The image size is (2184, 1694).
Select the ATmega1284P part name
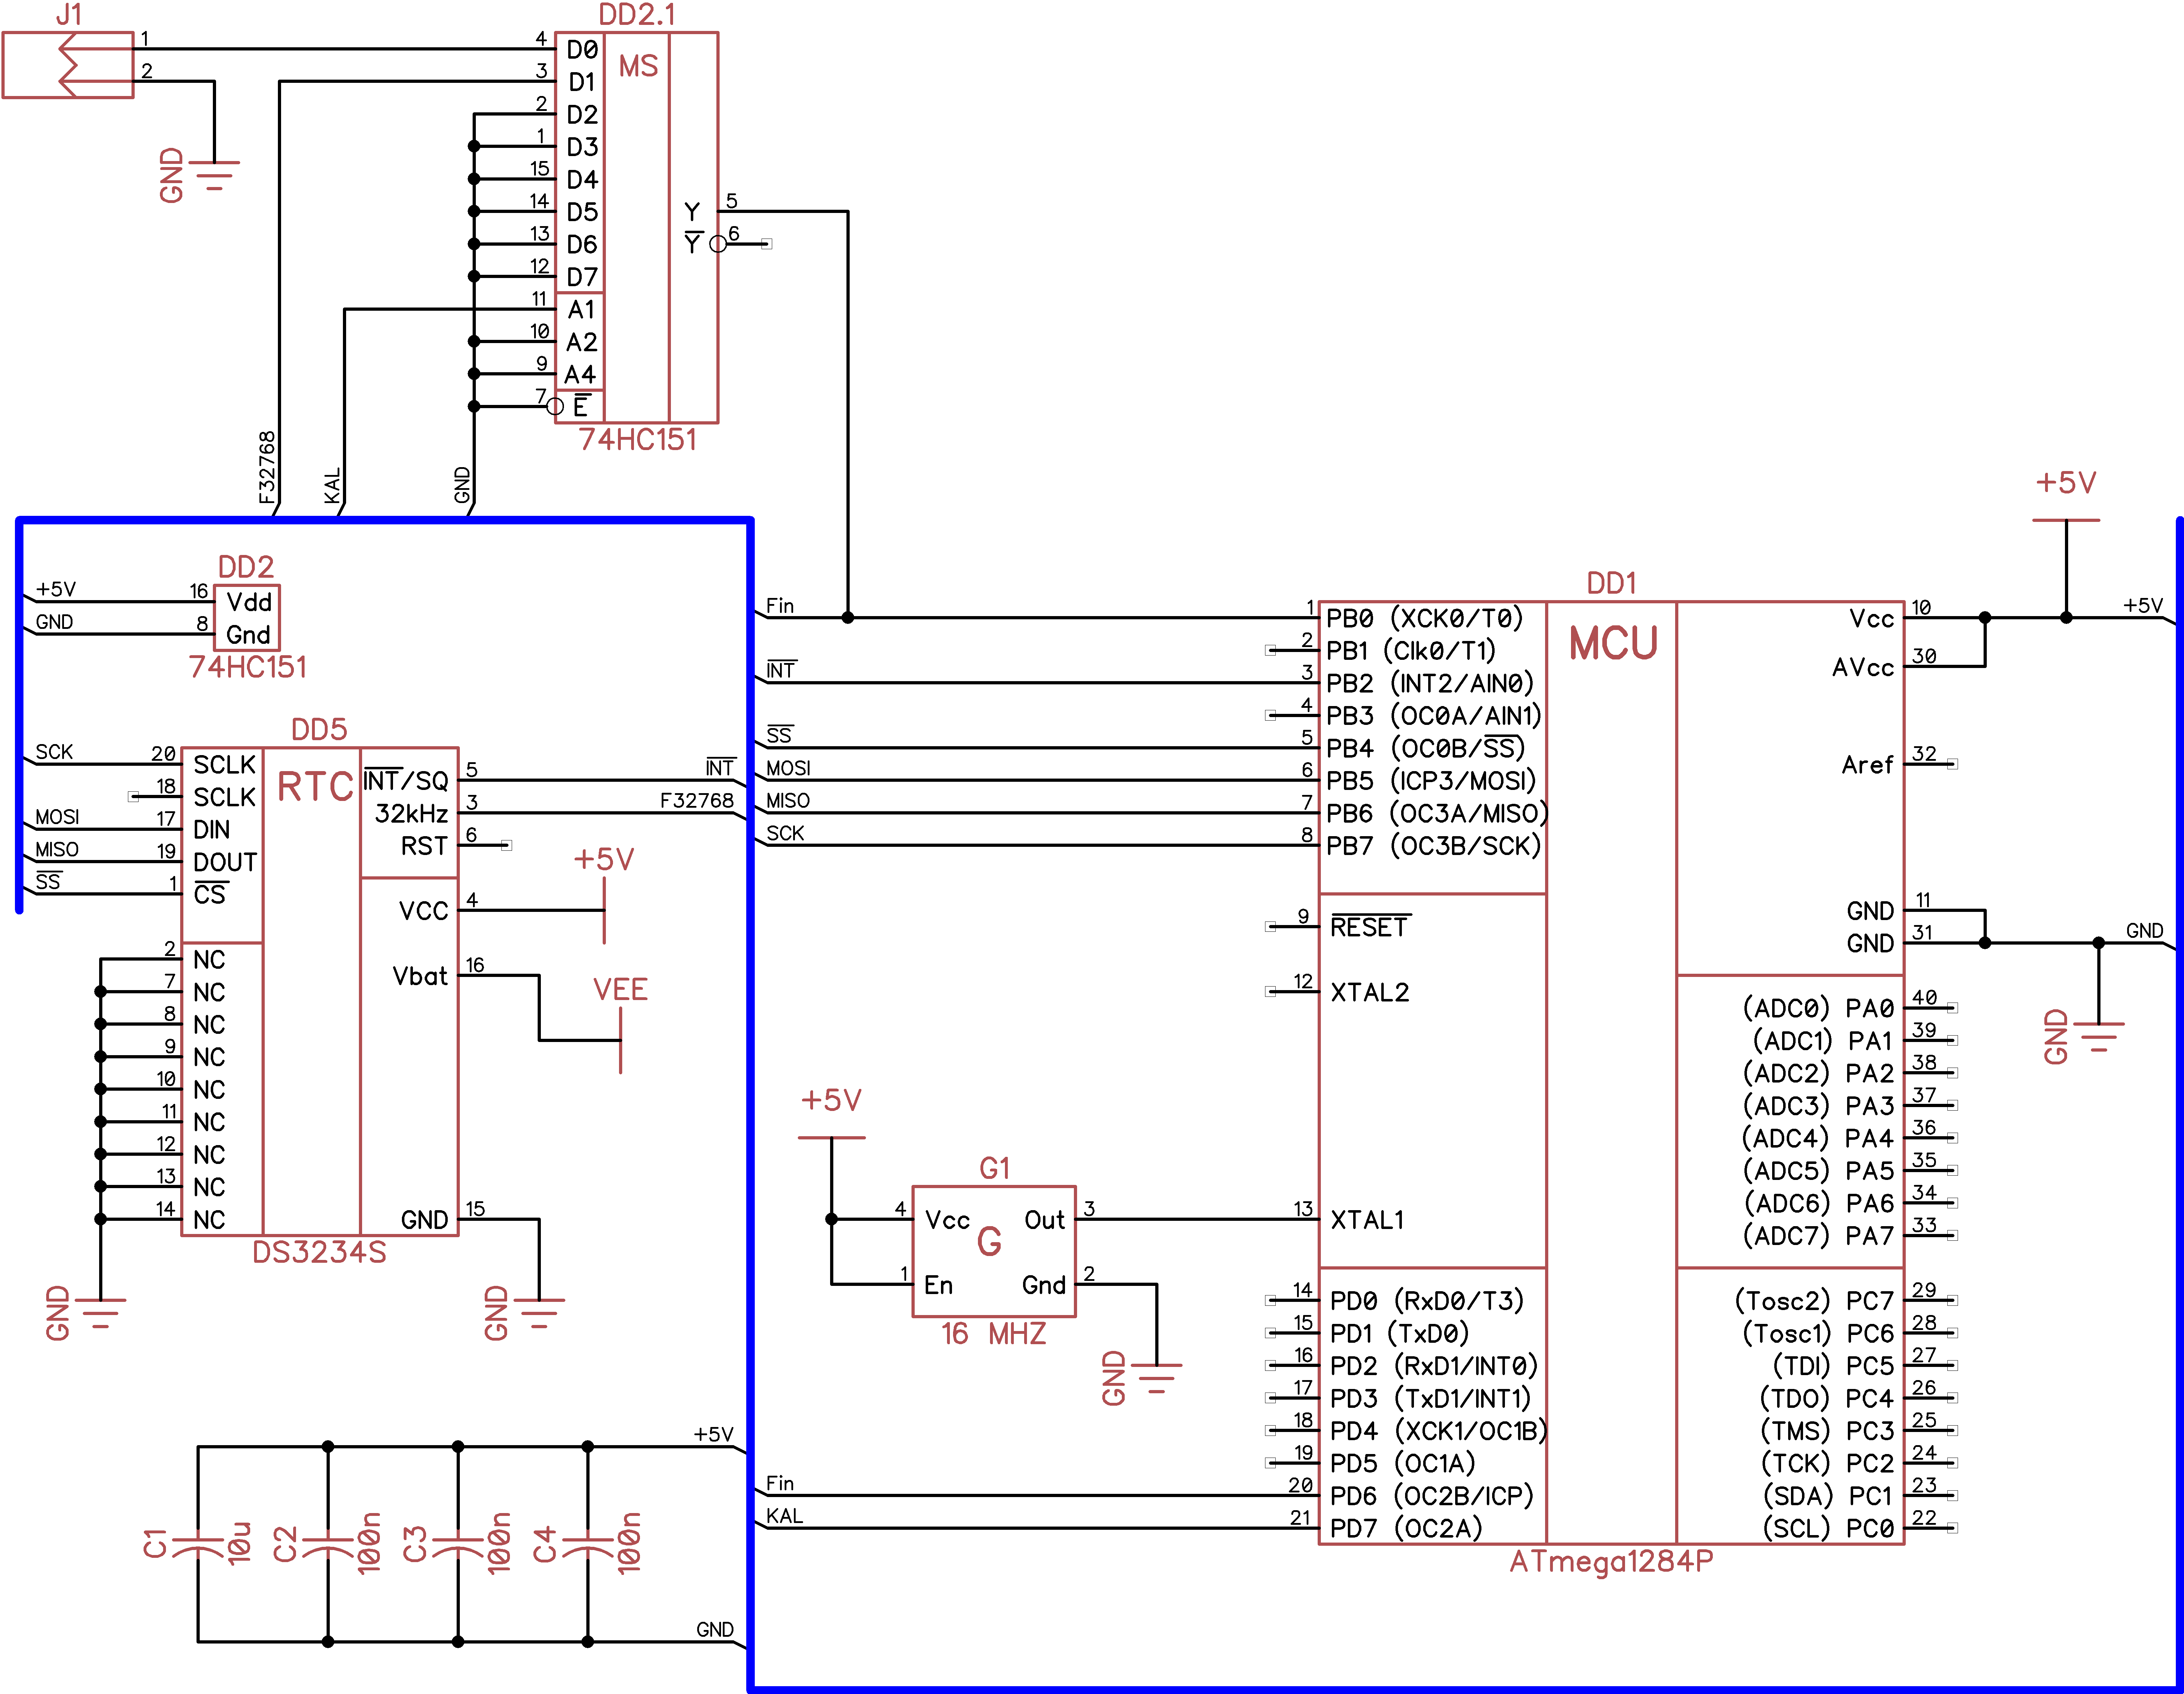pos(1611,1561)
